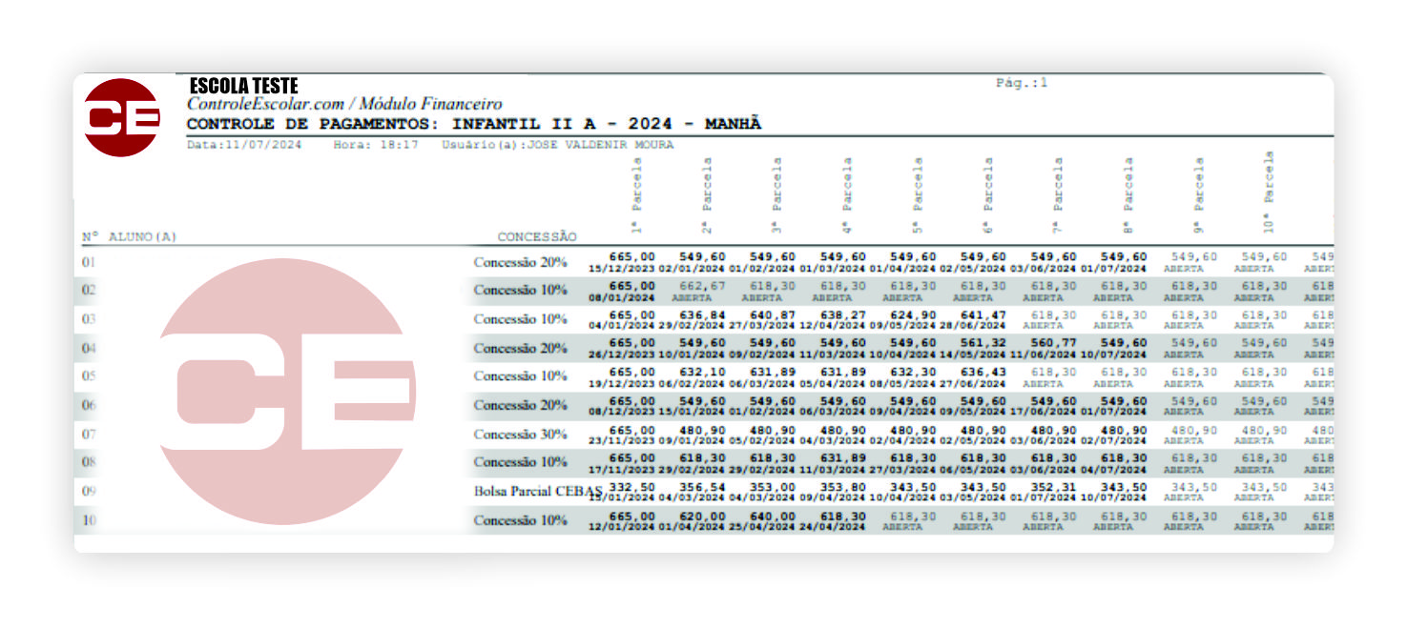Click the CONCESSÃO column header

(x=537, y=236)
